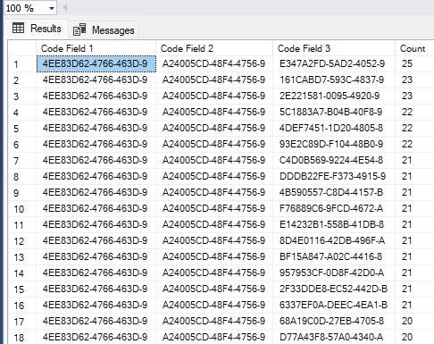Click cell 2F33DDE8-EC52-442D-B

334,289
